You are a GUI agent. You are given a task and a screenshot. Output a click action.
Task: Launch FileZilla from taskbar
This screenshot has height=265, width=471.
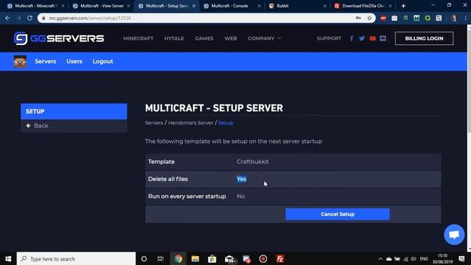click(x=280, y=258)
